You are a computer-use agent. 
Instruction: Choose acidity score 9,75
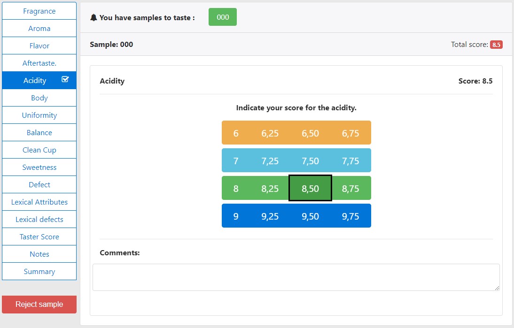tap(350, 216)
